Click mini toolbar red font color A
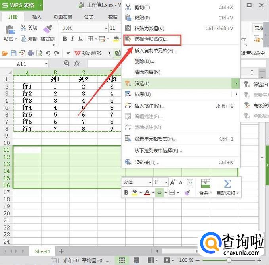This screenshot has height=265, width=269. (x=147, y=193)
